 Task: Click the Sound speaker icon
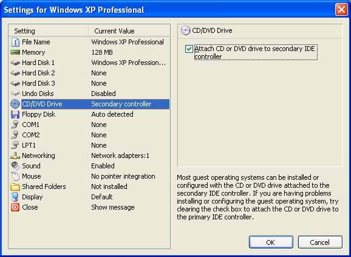(x=15, y=166)
